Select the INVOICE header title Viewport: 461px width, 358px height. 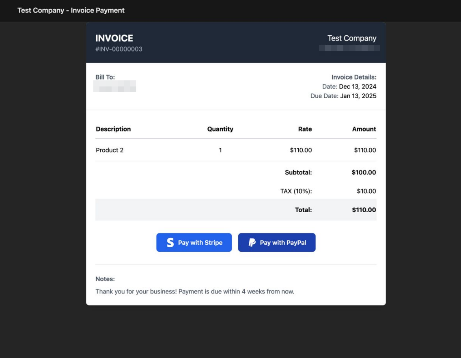pos(114,38)
